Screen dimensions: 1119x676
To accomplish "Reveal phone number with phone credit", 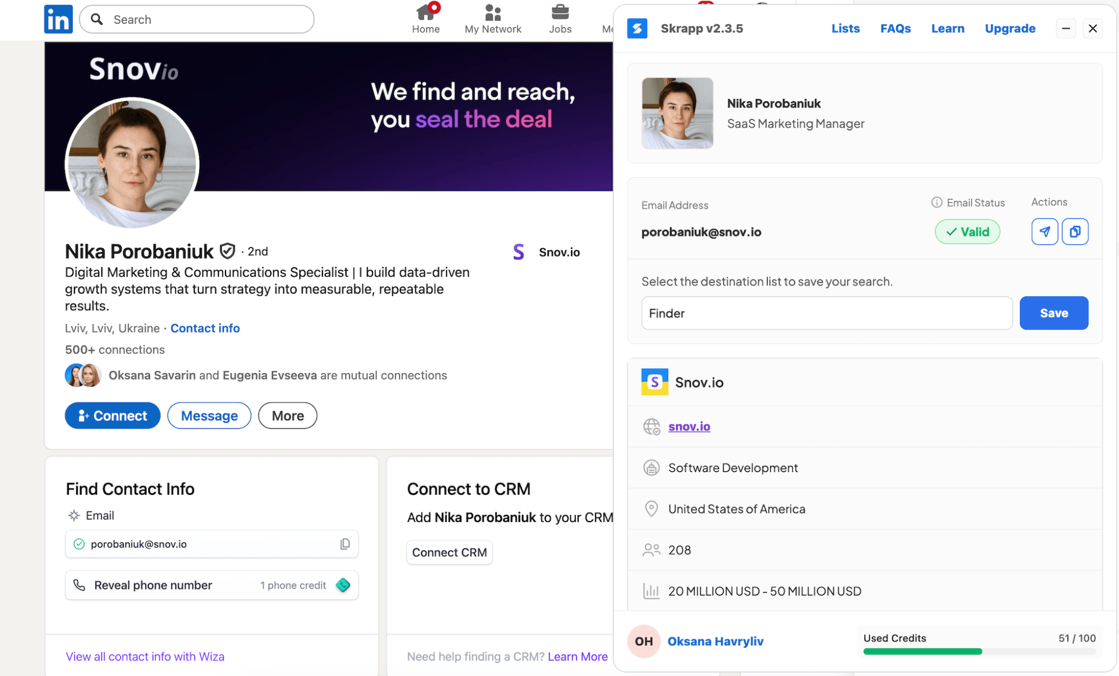I will (212, 585).
